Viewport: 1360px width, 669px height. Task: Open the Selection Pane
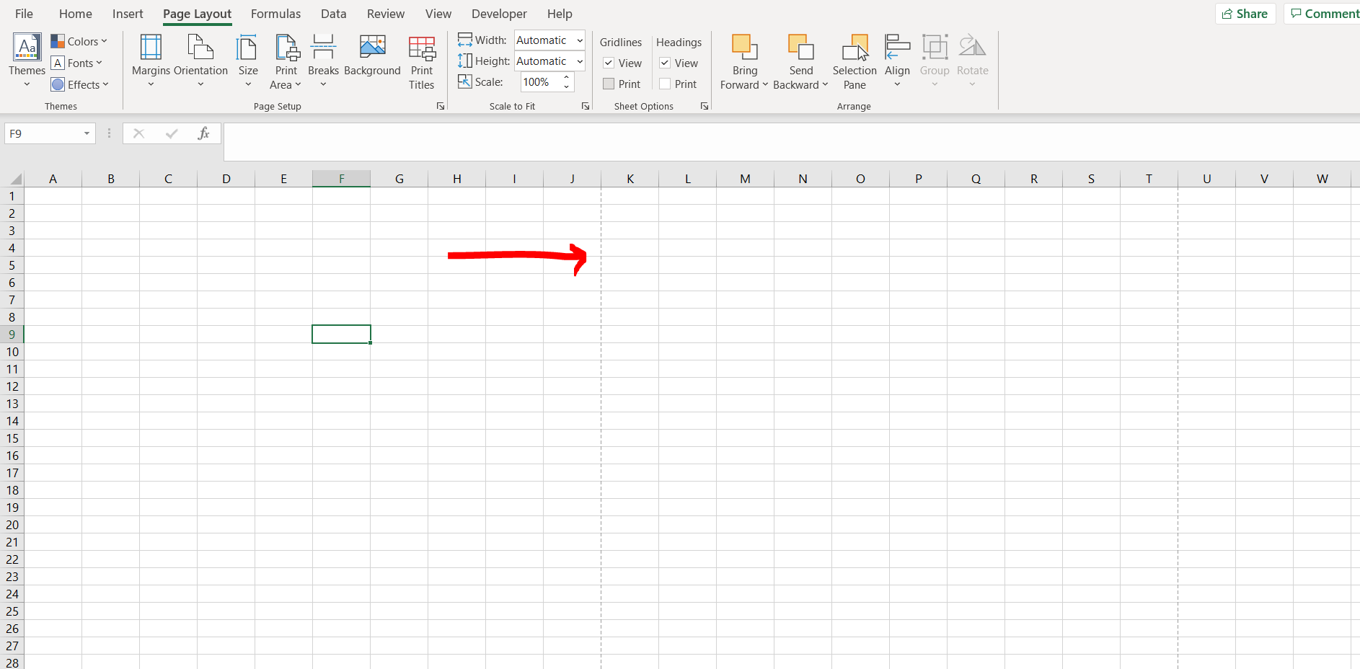pos(855,62)
